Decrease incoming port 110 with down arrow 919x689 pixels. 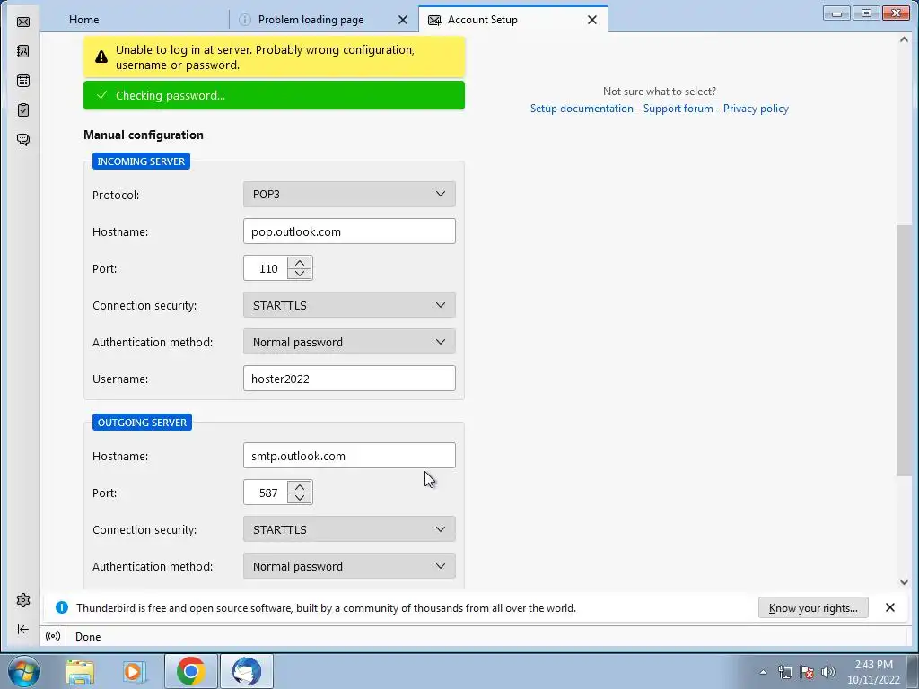(300, 274)
